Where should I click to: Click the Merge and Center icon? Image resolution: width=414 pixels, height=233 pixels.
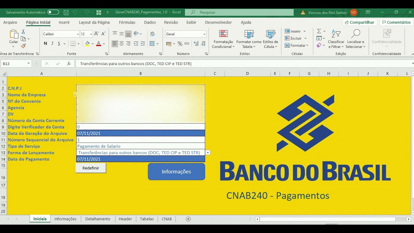pos(152,43)
